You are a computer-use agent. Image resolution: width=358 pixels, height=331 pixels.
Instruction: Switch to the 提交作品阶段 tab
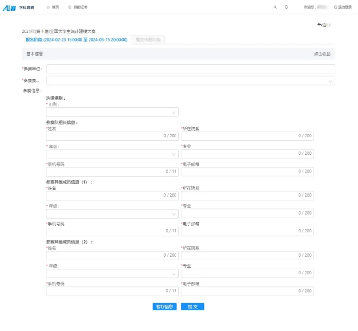147,39
